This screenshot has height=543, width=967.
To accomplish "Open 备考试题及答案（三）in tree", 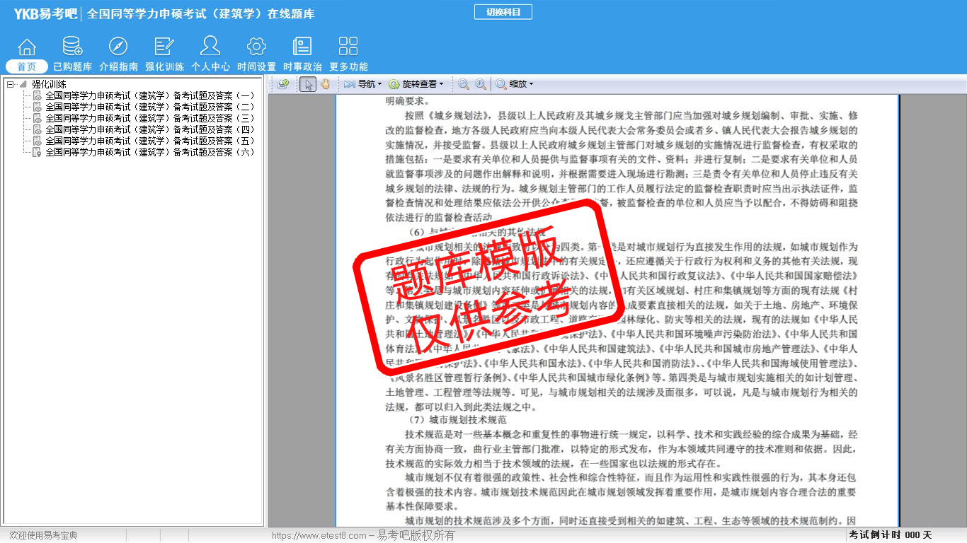I will (x=149, y=118).
